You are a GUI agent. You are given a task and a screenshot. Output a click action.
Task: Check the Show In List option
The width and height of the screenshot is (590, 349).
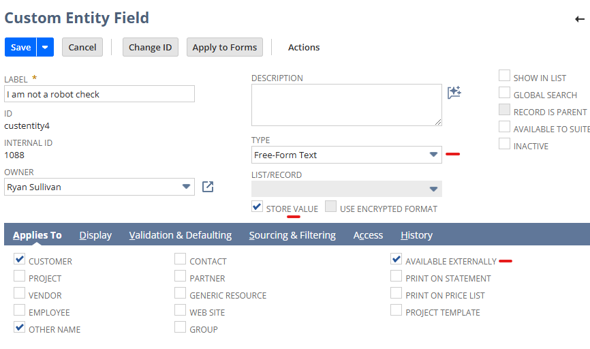click(x=504, y=76)
